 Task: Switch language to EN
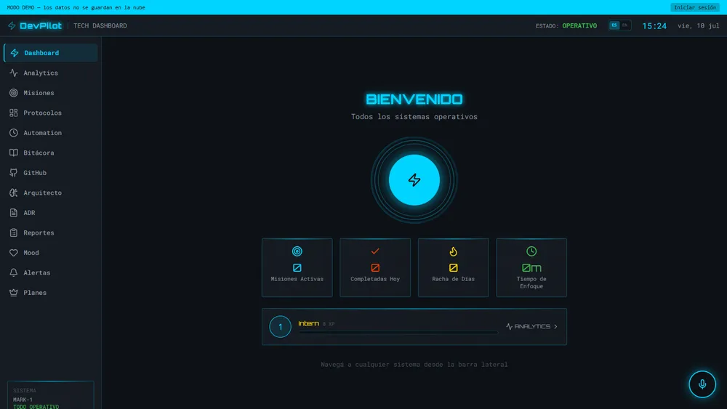tap(624, 25)
